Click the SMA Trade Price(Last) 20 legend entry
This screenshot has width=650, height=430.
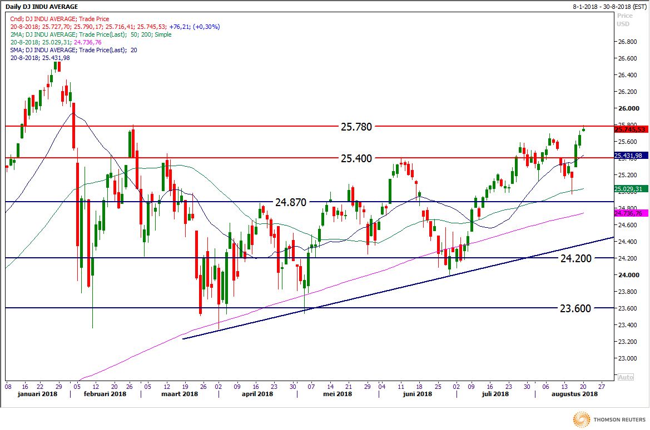coord(74,50)
